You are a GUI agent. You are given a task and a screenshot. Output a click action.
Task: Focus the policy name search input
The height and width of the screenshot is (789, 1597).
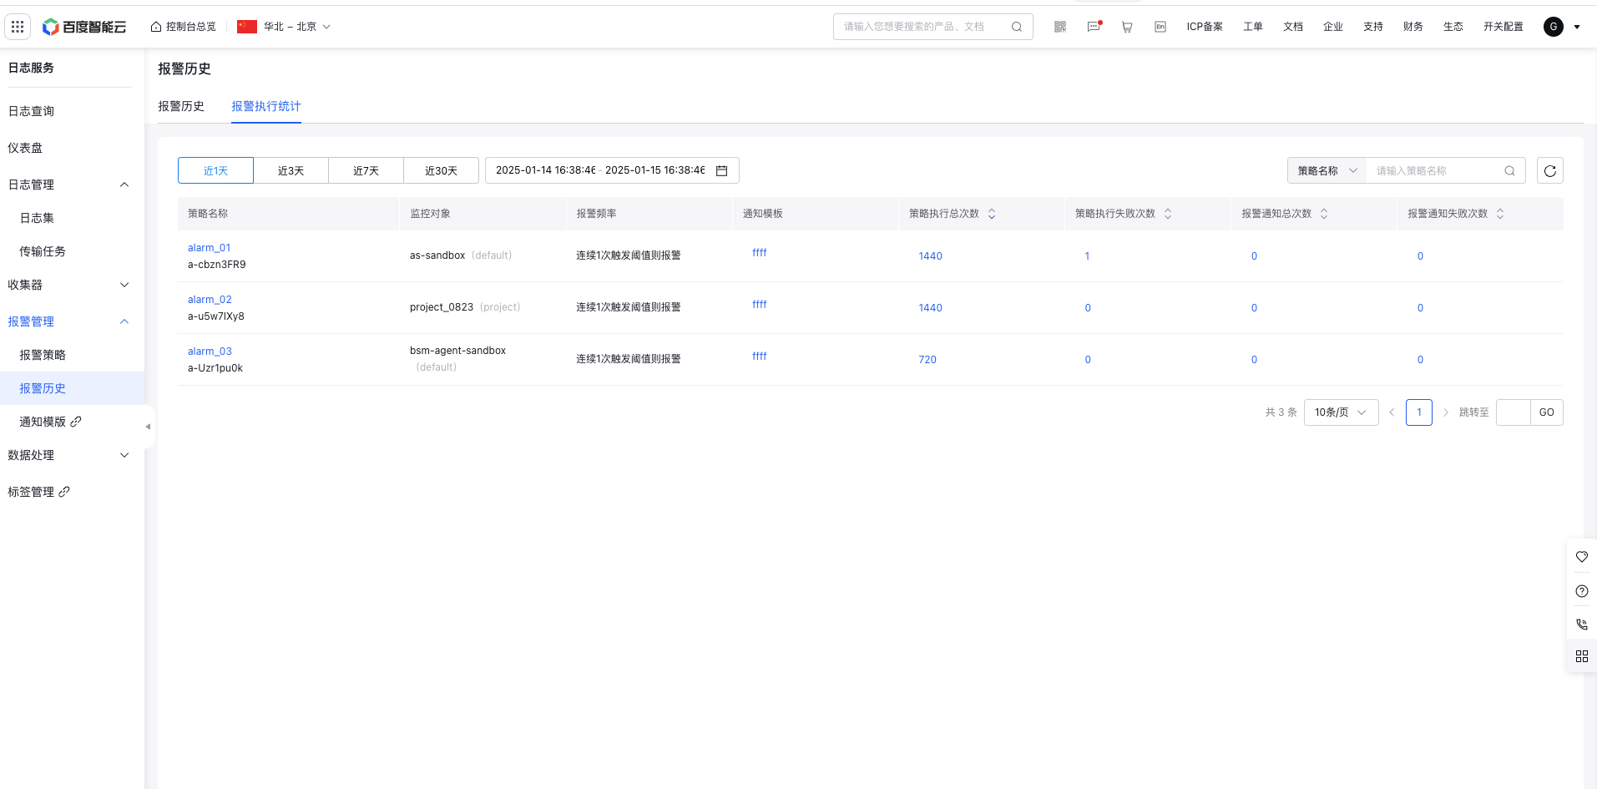[x=1436, y=170]
